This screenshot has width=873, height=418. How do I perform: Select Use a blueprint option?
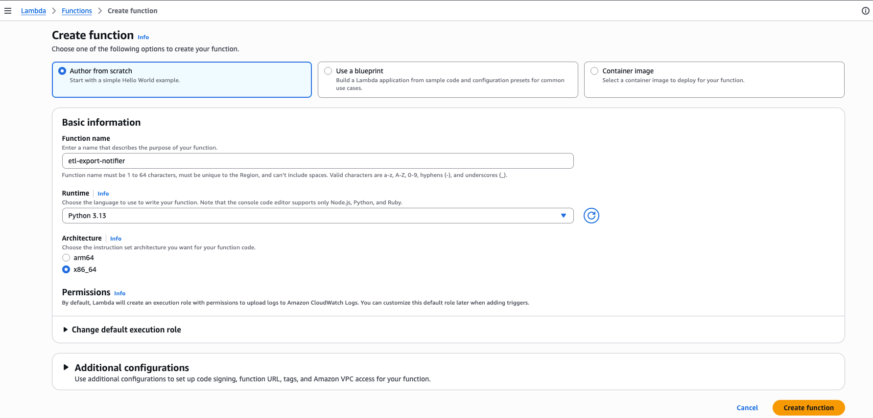click(x=448, y=80)
